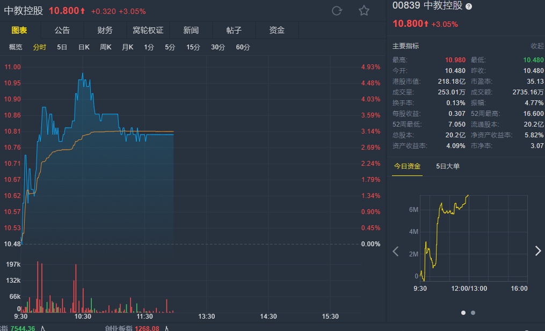Select the first pagination dot below fund chart
This screenshot has width=545, height=331.
(x=463, y=312)
